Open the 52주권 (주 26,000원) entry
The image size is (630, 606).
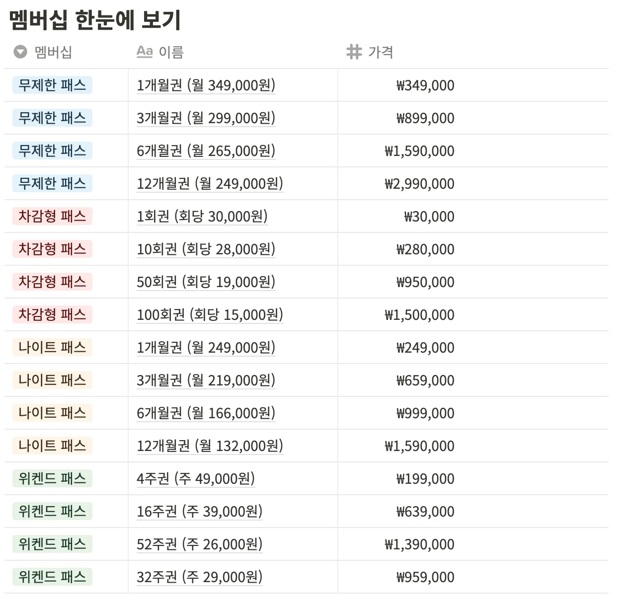pos(199,544)
